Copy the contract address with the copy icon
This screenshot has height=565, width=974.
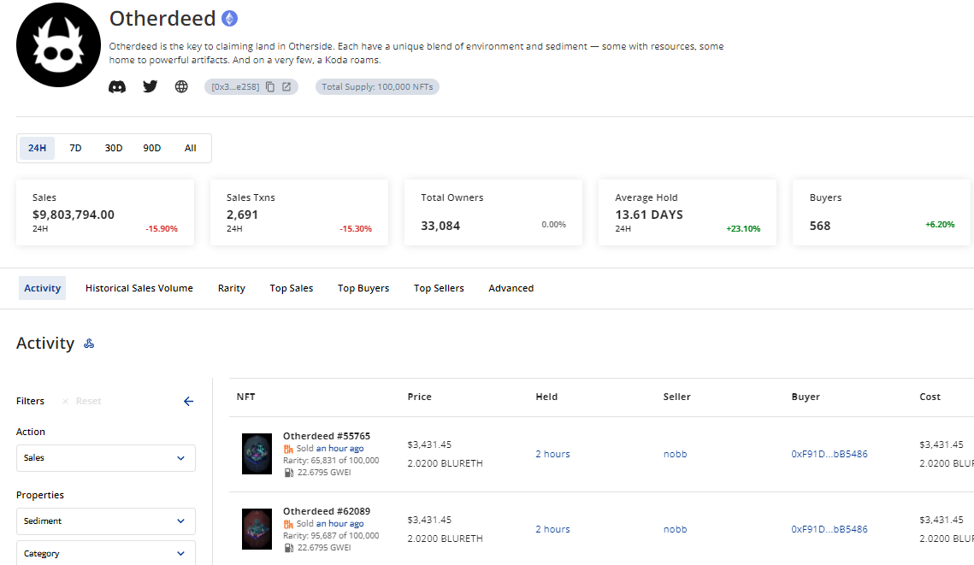tap(270, 86)
